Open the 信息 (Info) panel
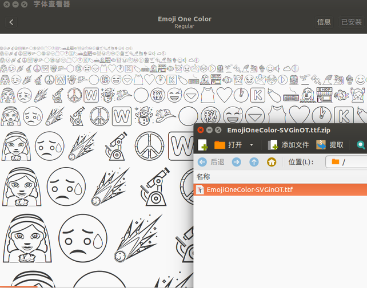This screenshot has width=367, height=288. pyautogui.click(x=324, y=22)
